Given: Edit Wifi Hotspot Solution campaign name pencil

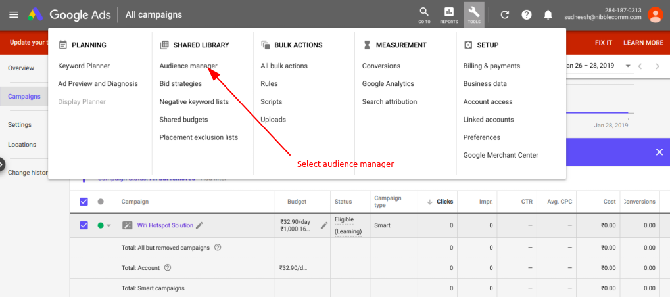Looking at the screenshot, I should tap(199, 226).
